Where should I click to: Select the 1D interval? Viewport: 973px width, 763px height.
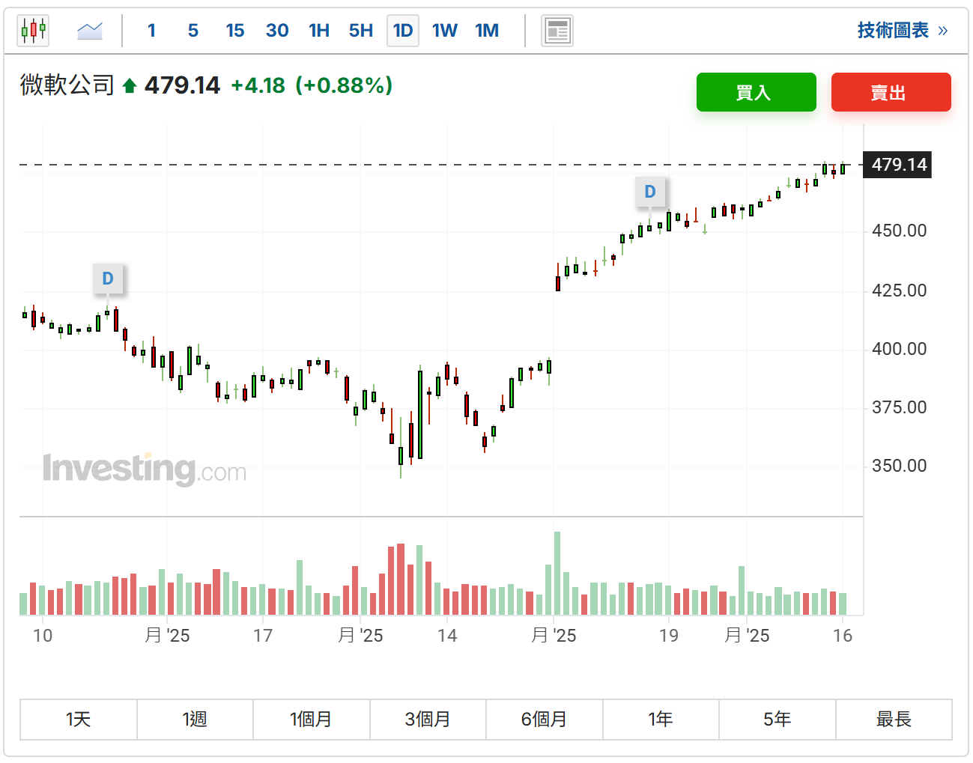click(403, 31)
